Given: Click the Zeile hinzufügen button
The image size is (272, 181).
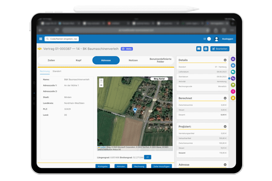Looking at the screenshot, I should (161, 166).
